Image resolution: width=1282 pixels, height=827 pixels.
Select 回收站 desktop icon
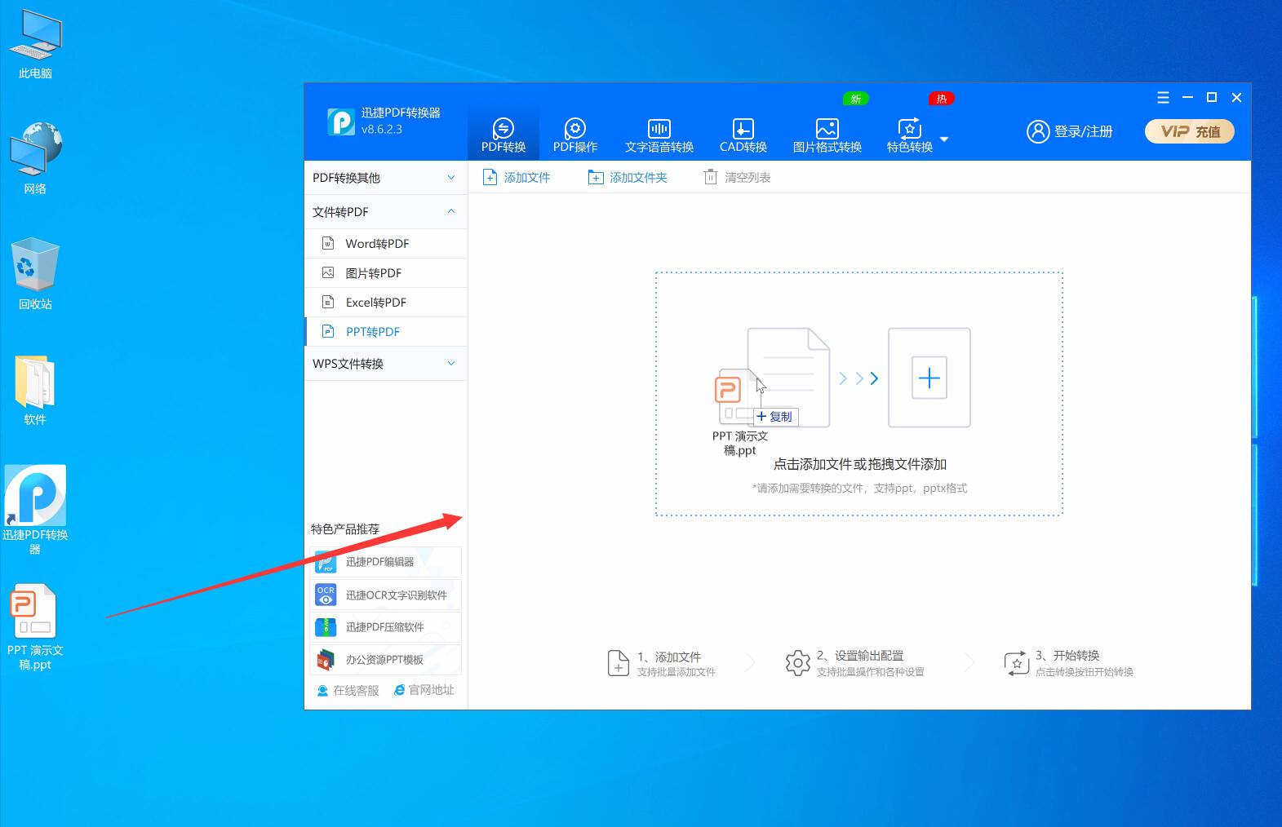[x=35, y=274]
